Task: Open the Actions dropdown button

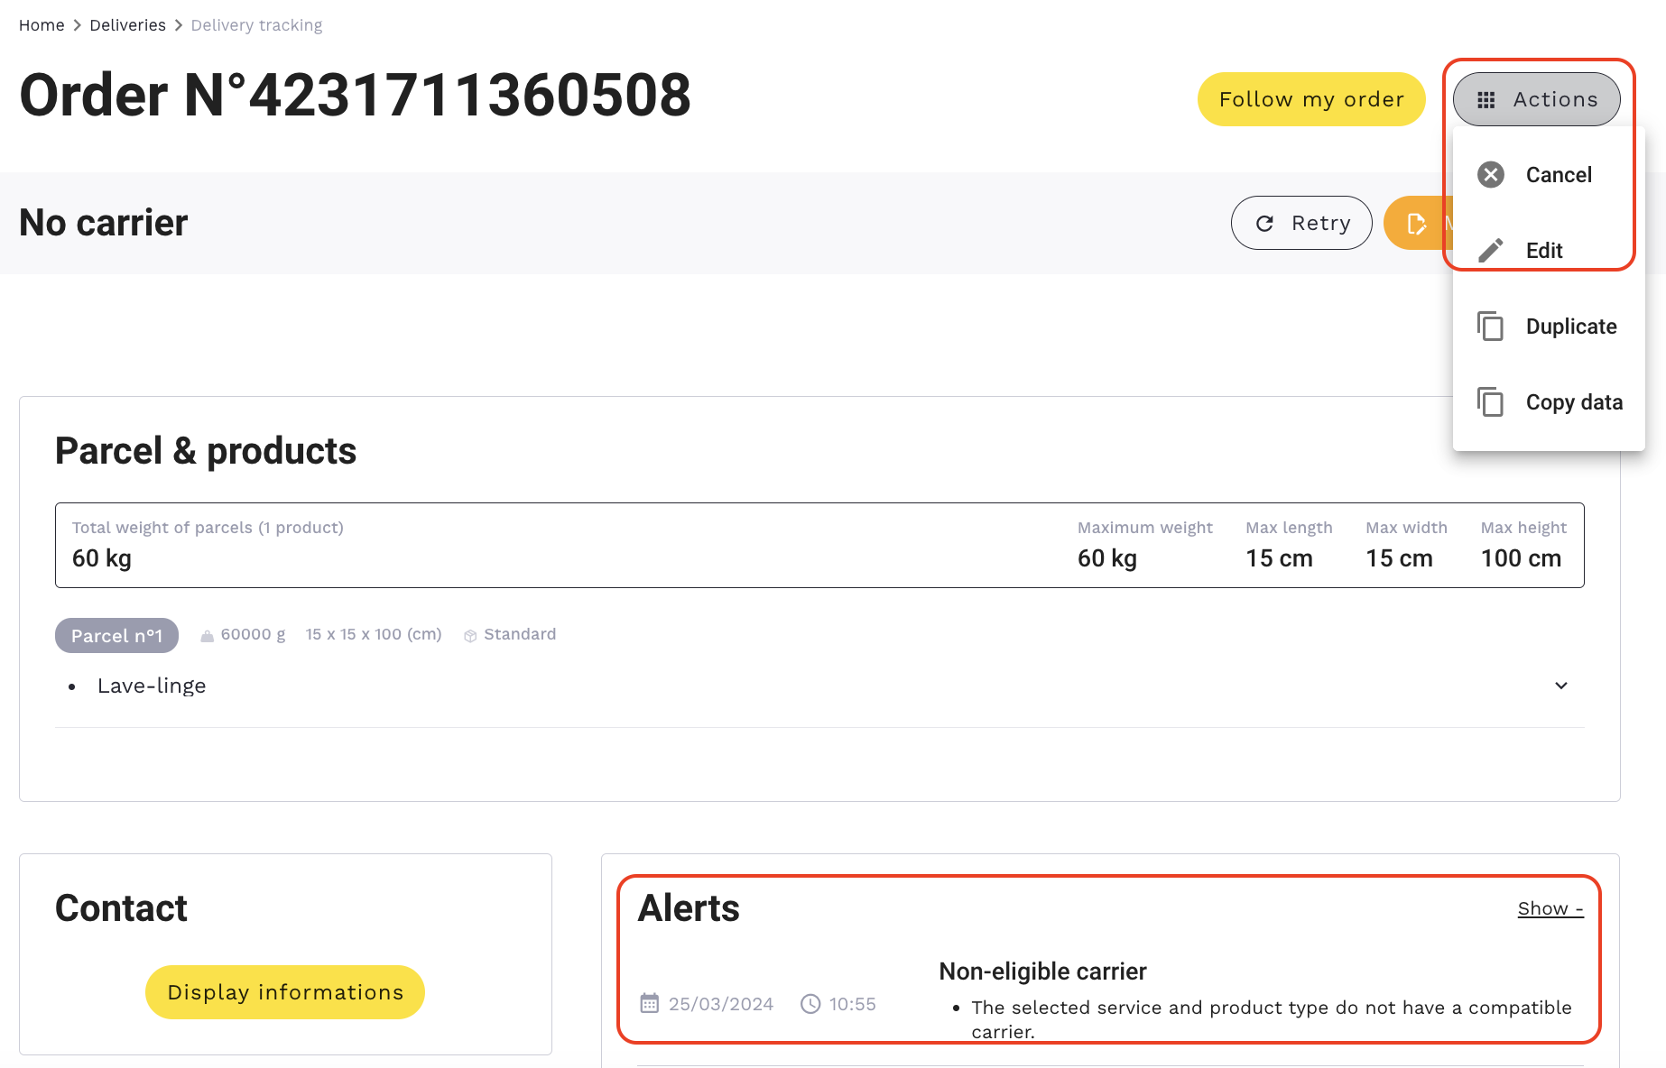Action: [x=1536, y=99]
